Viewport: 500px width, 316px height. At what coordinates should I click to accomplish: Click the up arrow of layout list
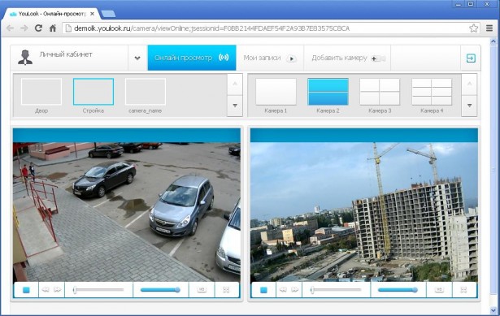click(469, 84)
